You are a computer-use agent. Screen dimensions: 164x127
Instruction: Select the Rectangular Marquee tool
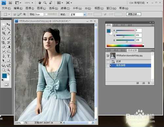pyautogui.click(x=4, y=24)
